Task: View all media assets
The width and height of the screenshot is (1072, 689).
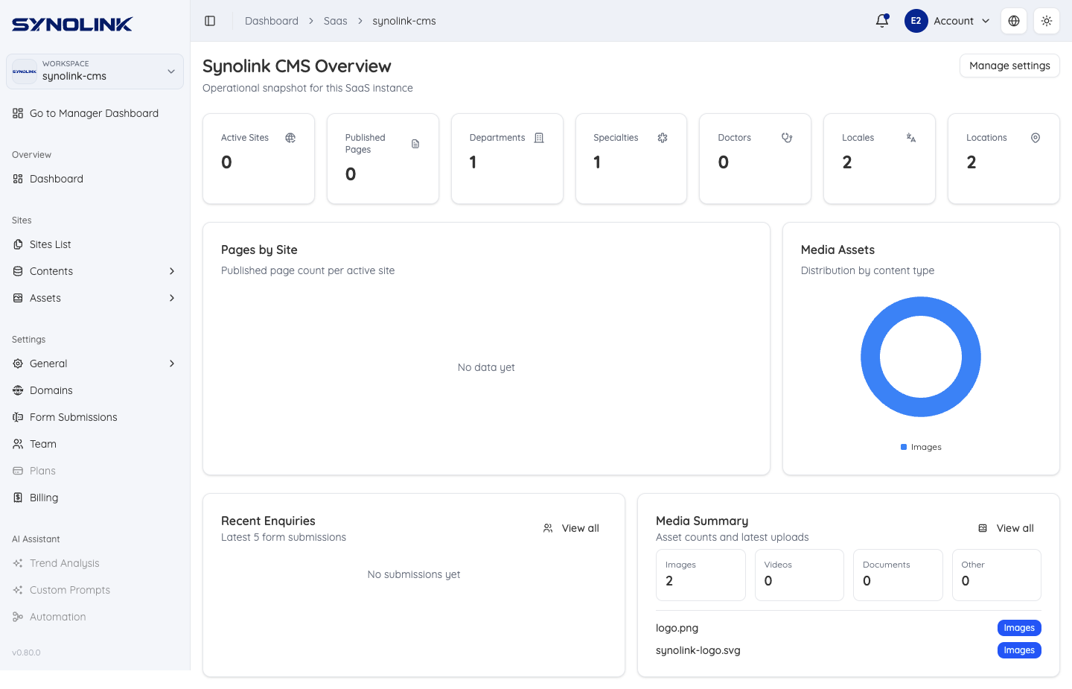Action: [x=1006, y=528]
